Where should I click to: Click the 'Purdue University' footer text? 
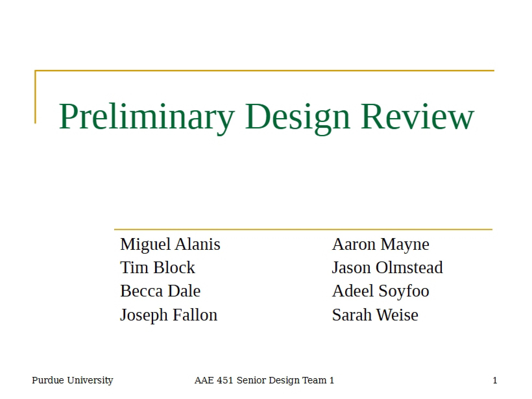[72, 380]
